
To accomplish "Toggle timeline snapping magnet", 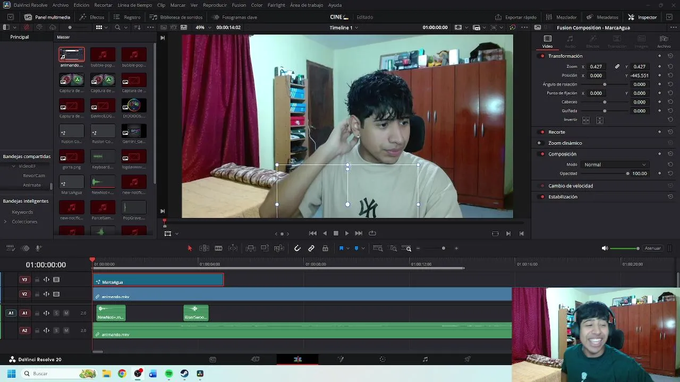I will [x=297, y=248].
